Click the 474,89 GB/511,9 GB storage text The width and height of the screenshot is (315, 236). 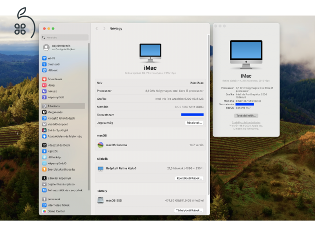(x=185, y=200)
